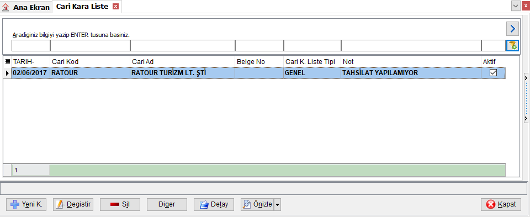Click the TARIH filter input field
The image size is (530, 217).
click(31, 46)
